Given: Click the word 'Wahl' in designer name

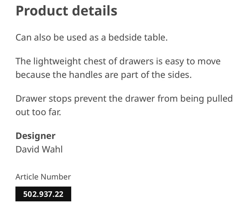Looking at the screenshot, I should pyautogui.click(x=52, y=149).
